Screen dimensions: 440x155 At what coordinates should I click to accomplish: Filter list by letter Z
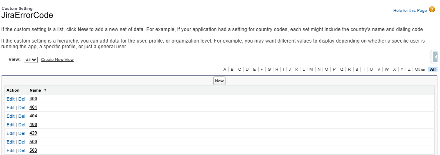[409, 69]
